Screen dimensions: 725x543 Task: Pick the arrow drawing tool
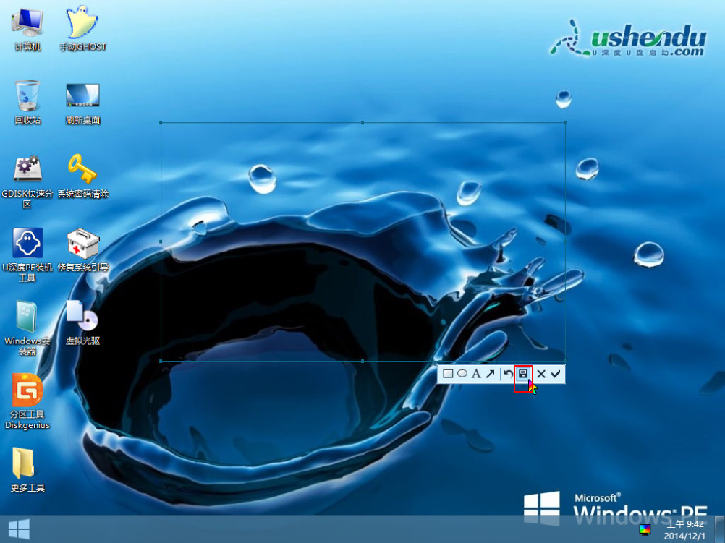click(x=490, y=374)
